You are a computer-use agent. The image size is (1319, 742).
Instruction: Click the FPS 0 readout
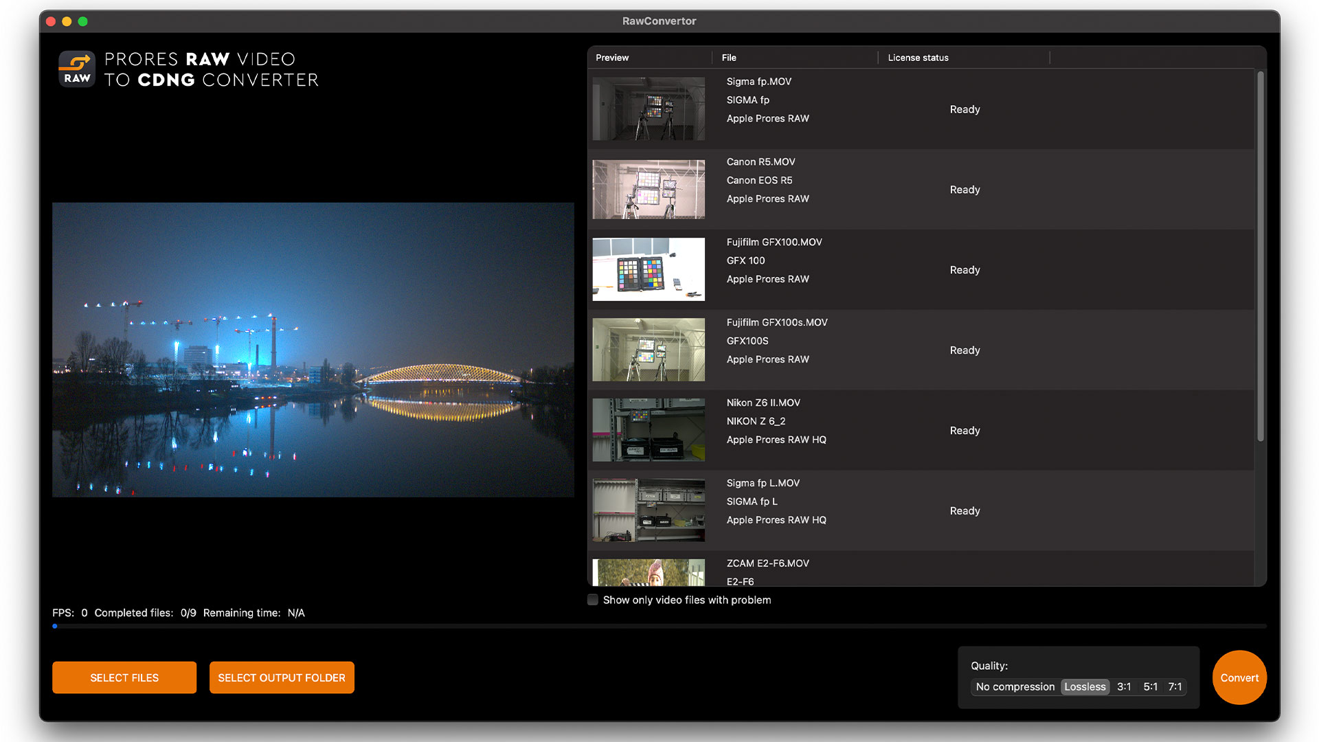(70, 613)
